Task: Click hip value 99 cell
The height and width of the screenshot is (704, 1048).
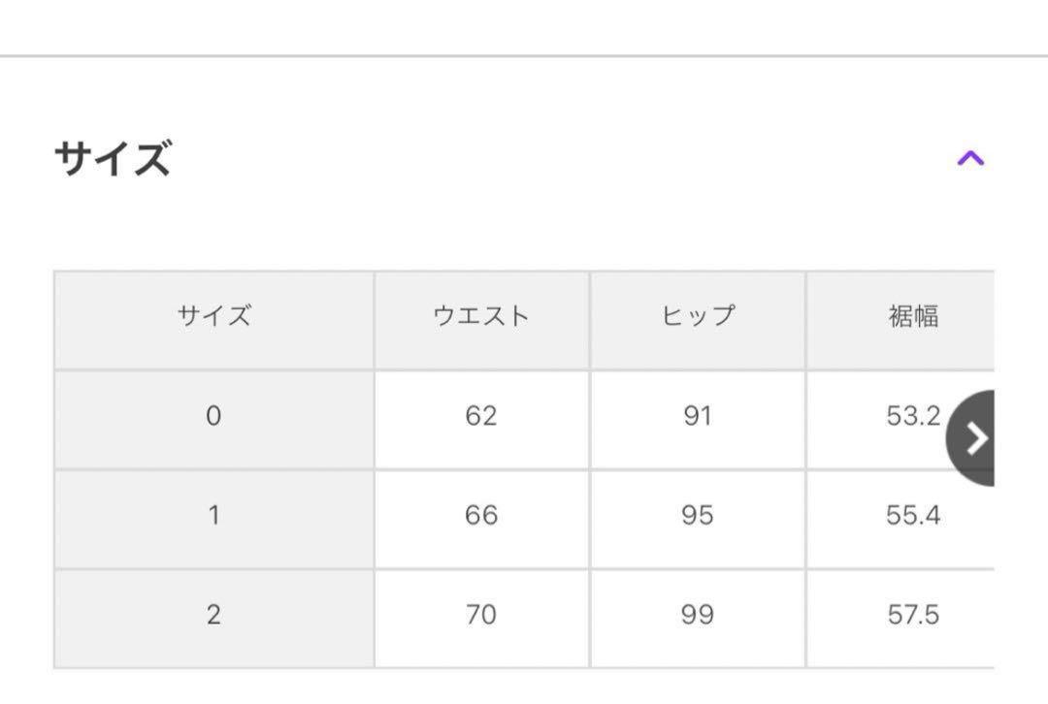Action: coord(698,616)
